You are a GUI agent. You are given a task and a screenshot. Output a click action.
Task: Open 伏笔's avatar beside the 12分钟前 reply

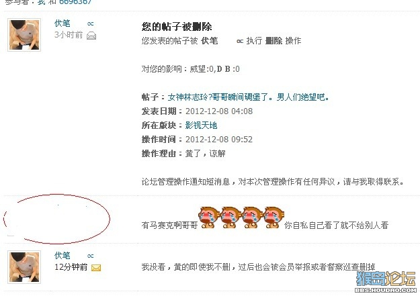(24, 267)
